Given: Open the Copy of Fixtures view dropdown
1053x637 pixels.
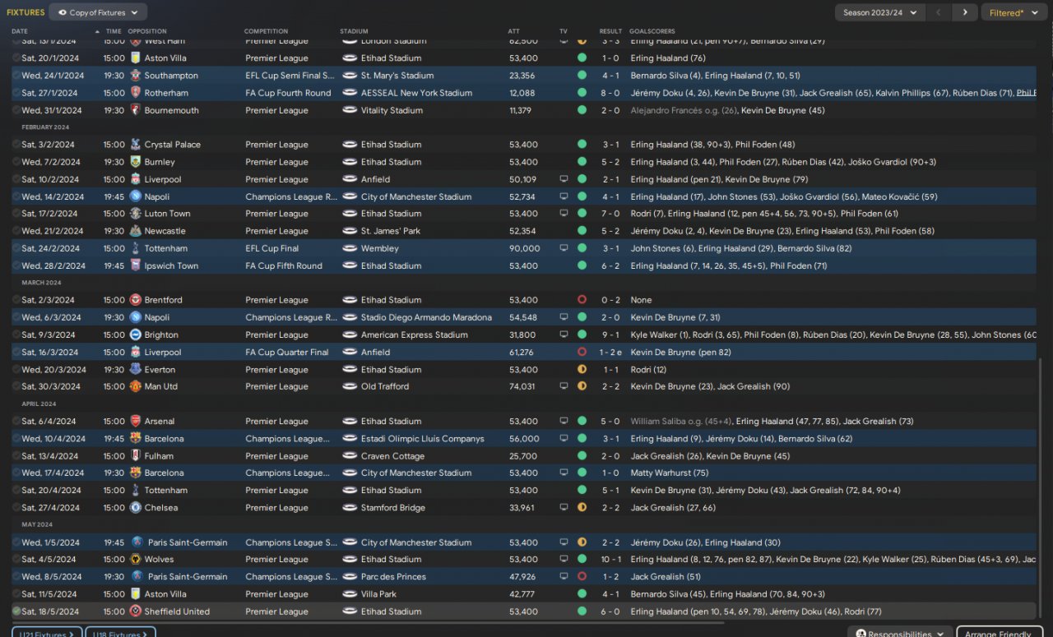Looking at the screenshot, I should point(98,12).
